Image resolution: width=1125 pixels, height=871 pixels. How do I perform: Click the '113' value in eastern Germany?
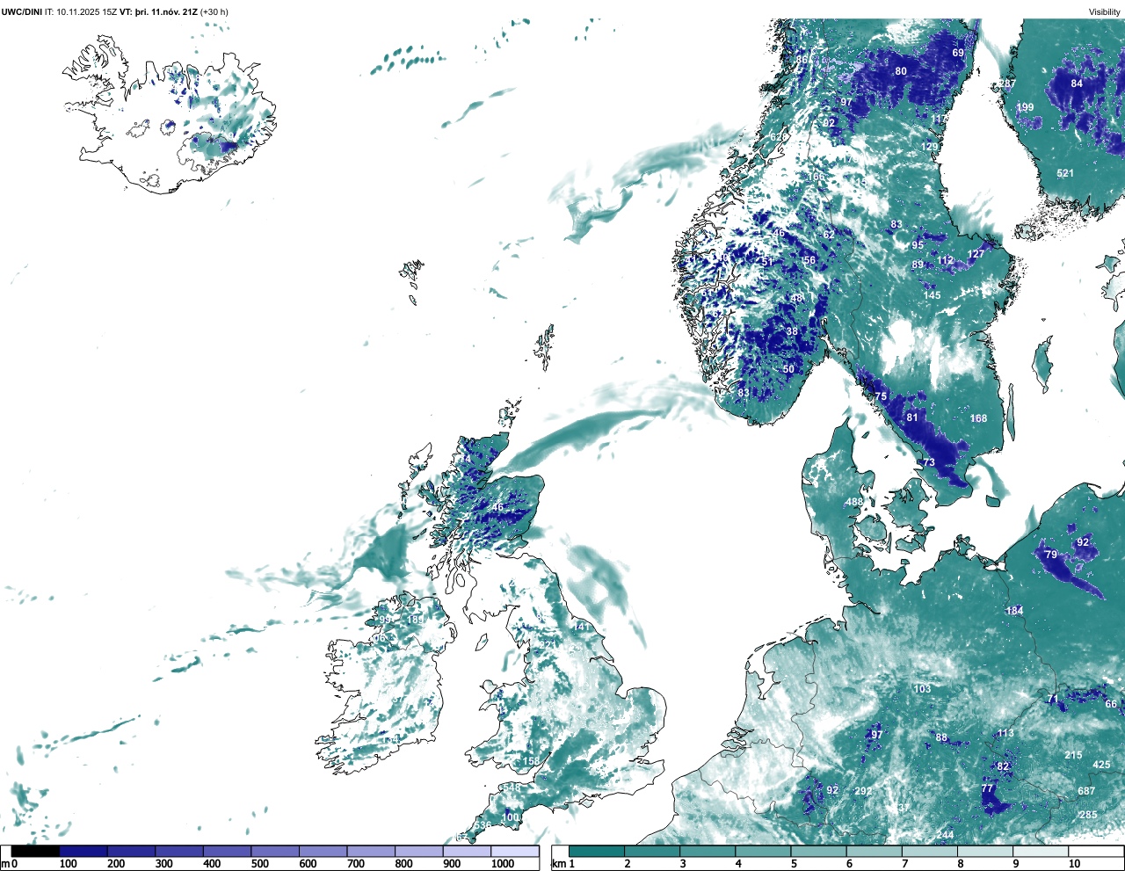coord(1005,733)
